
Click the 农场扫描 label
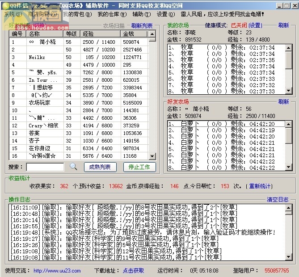114,25
